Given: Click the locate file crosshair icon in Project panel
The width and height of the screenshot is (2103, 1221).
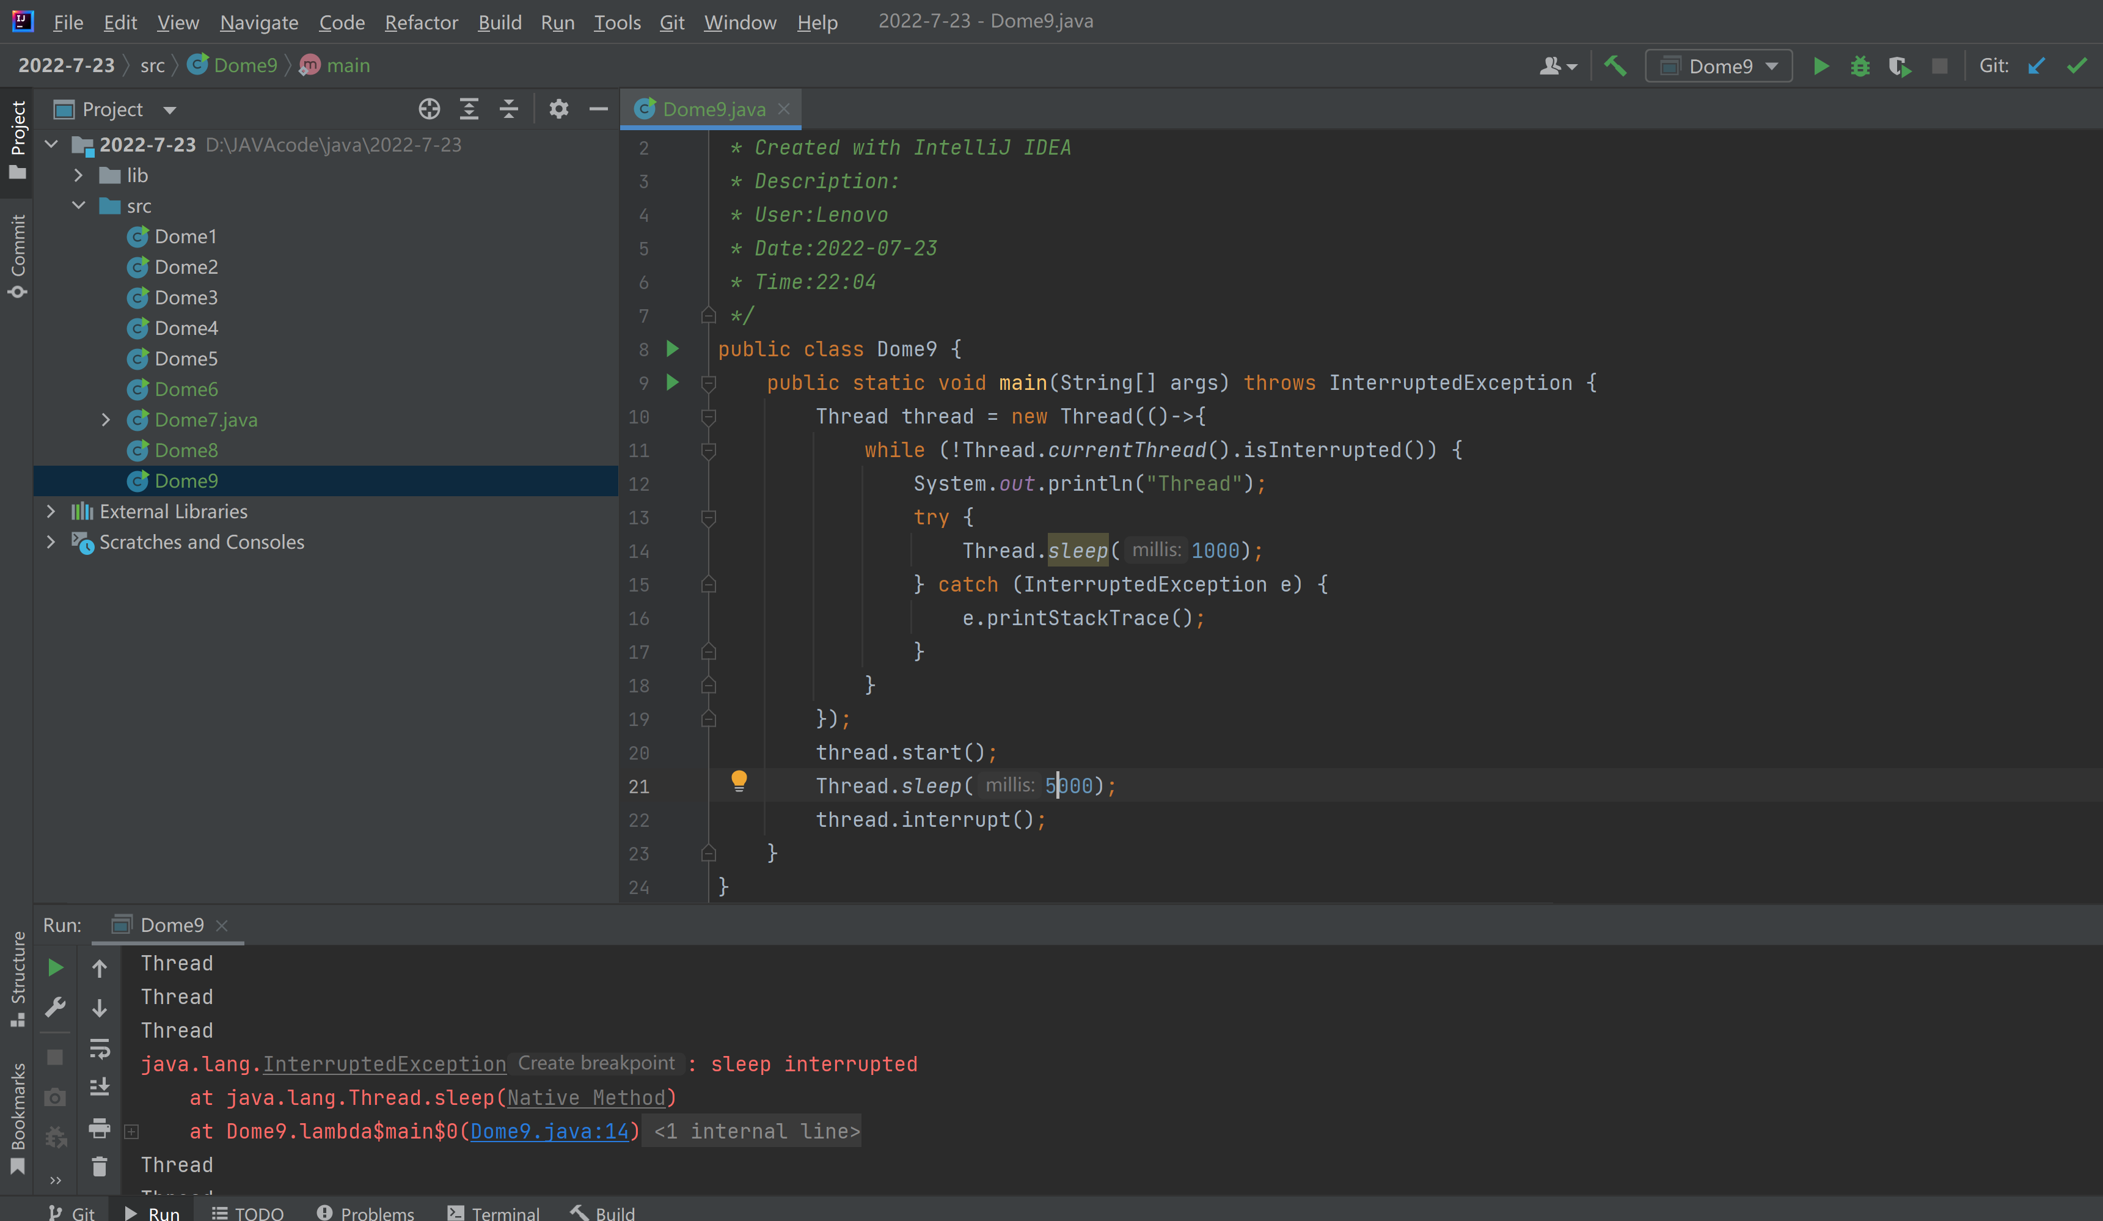Looking at the screenshot, I should [x=429, y=109].
